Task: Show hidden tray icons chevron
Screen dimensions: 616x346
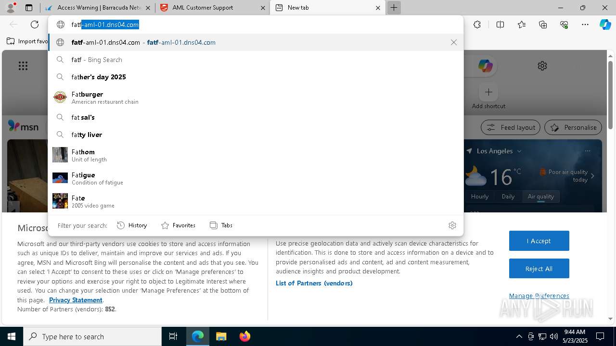Action: coord(519,336)
